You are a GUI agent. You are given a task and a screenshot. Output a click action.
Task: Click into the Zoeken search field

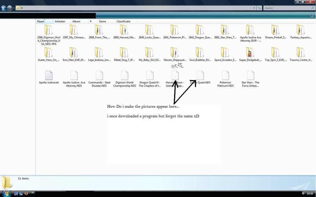(287, 8)
